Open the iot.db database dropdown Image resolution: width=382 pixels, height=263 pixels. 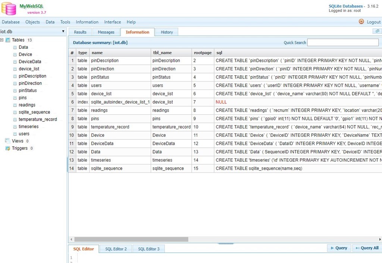tap(63, 32)
